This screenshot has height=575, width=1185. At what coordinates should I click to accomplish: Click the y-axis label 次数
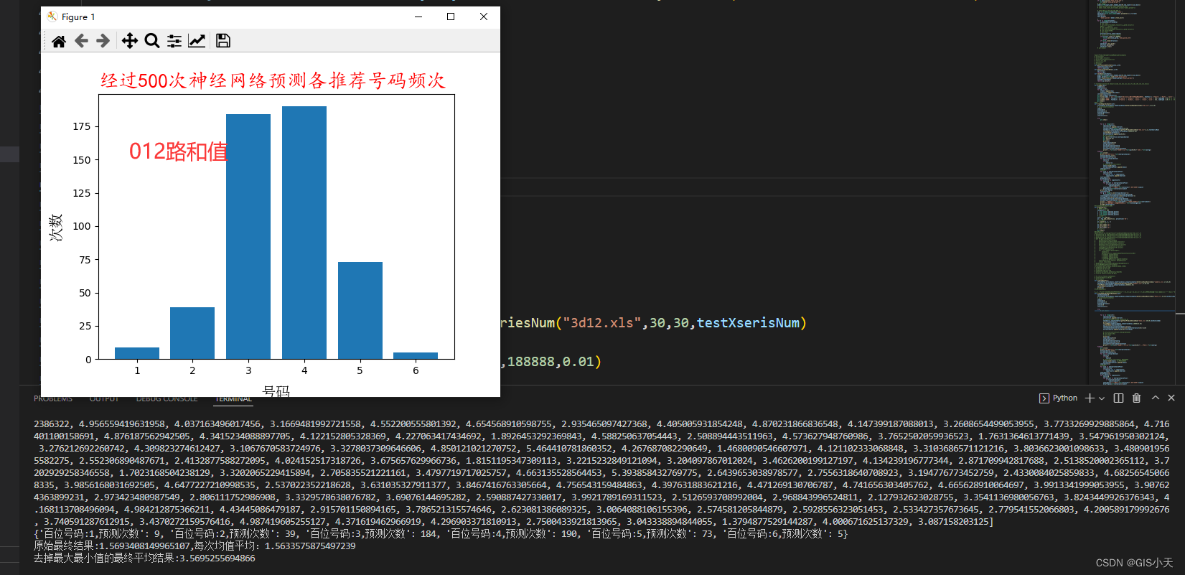(x=56, y=227)
